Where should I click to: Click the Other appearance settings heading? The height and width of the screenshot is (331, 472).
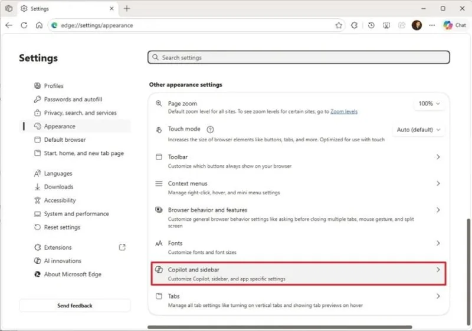pyautogui.click(x=185, y=85)
